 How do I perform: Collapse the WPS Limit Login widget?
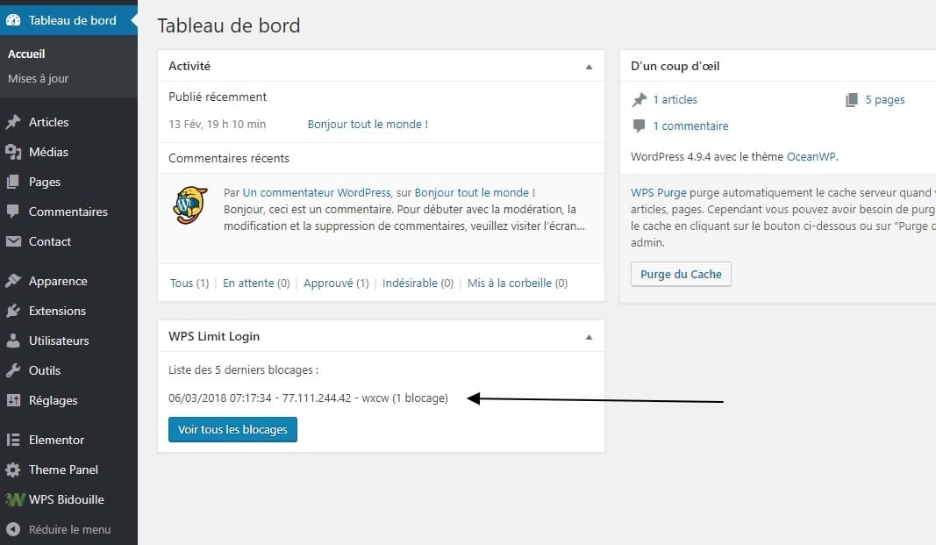[x=589, y=337]
